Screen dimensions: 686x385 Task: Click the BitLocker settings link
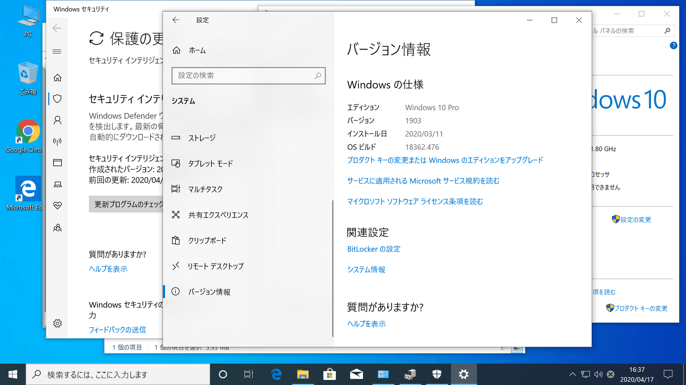pos(373,249)
